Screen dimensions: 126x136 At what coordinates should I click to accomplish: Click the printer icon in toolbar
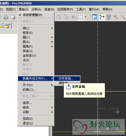[x=6, y=17]
